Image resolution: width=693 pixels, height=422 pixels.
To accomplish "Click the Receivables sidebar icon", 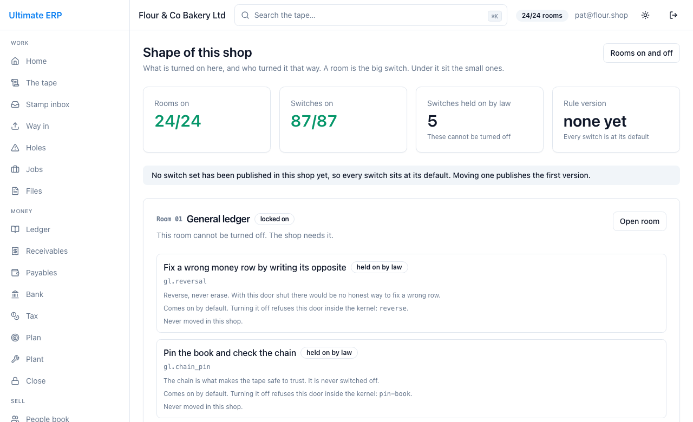I will (x=15, y=251).
